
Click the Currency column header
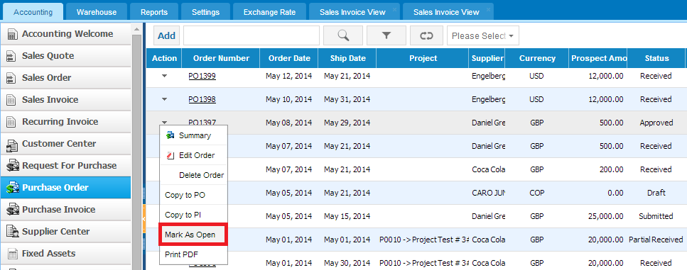[537, 58]
